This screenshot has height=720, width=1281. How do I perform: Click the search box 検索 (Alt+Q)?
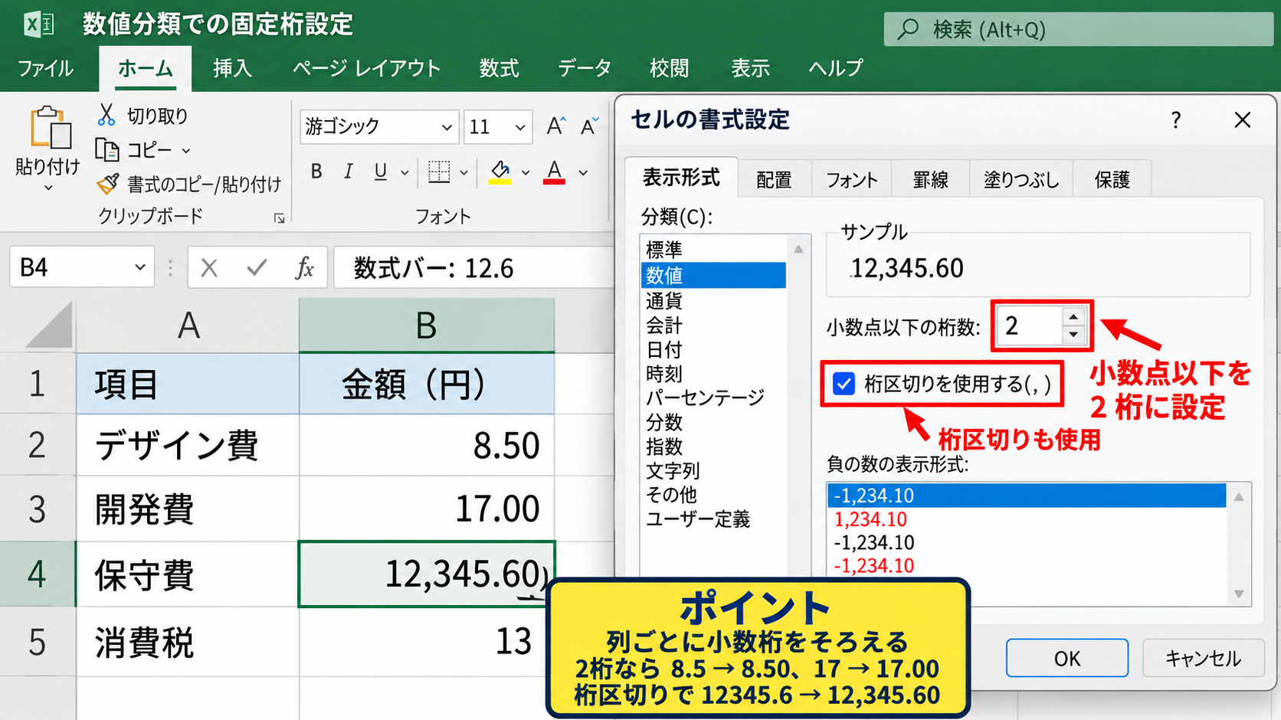(x=1078, y=29)
